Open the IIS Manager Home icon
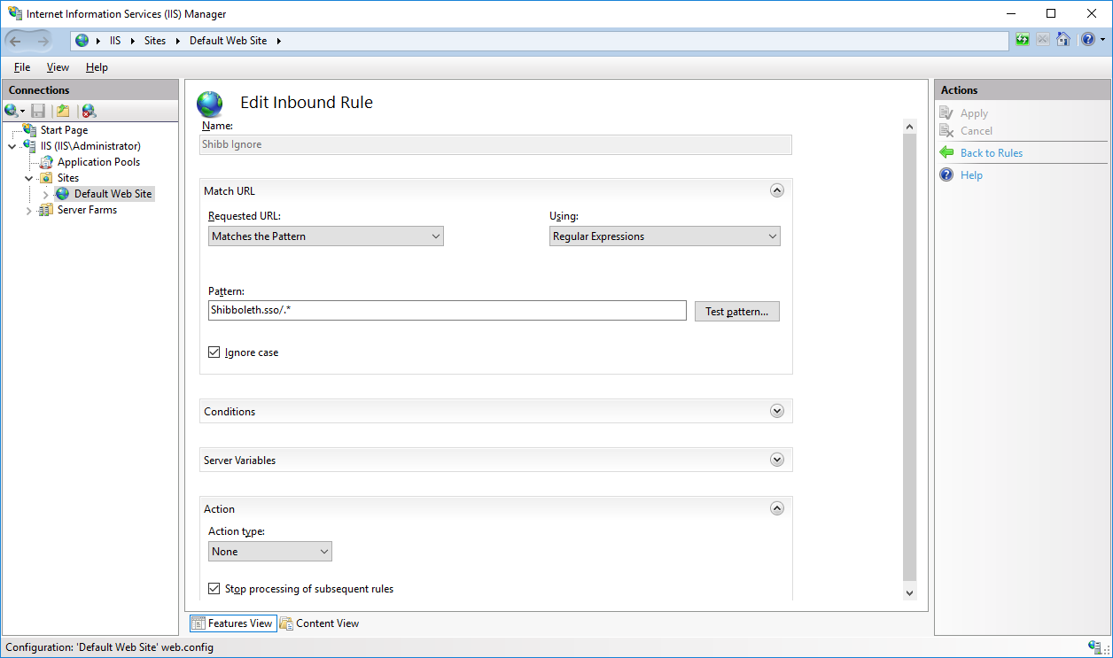 click(x=1063, y=40)
